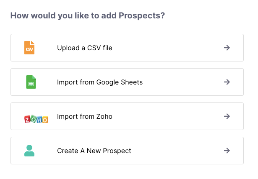Click the orange CSV file icon
This screenshot has width=258, height=179.
[29, 48]
